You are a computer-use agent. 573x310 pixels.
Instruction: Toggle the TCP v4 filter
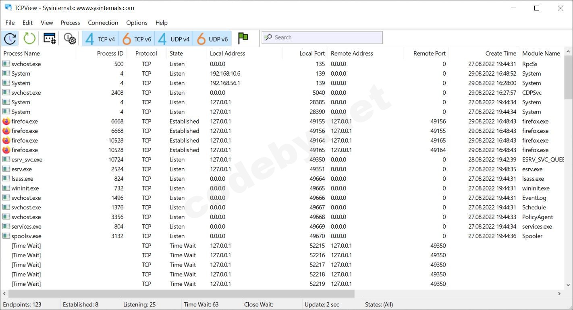point(100,39)
